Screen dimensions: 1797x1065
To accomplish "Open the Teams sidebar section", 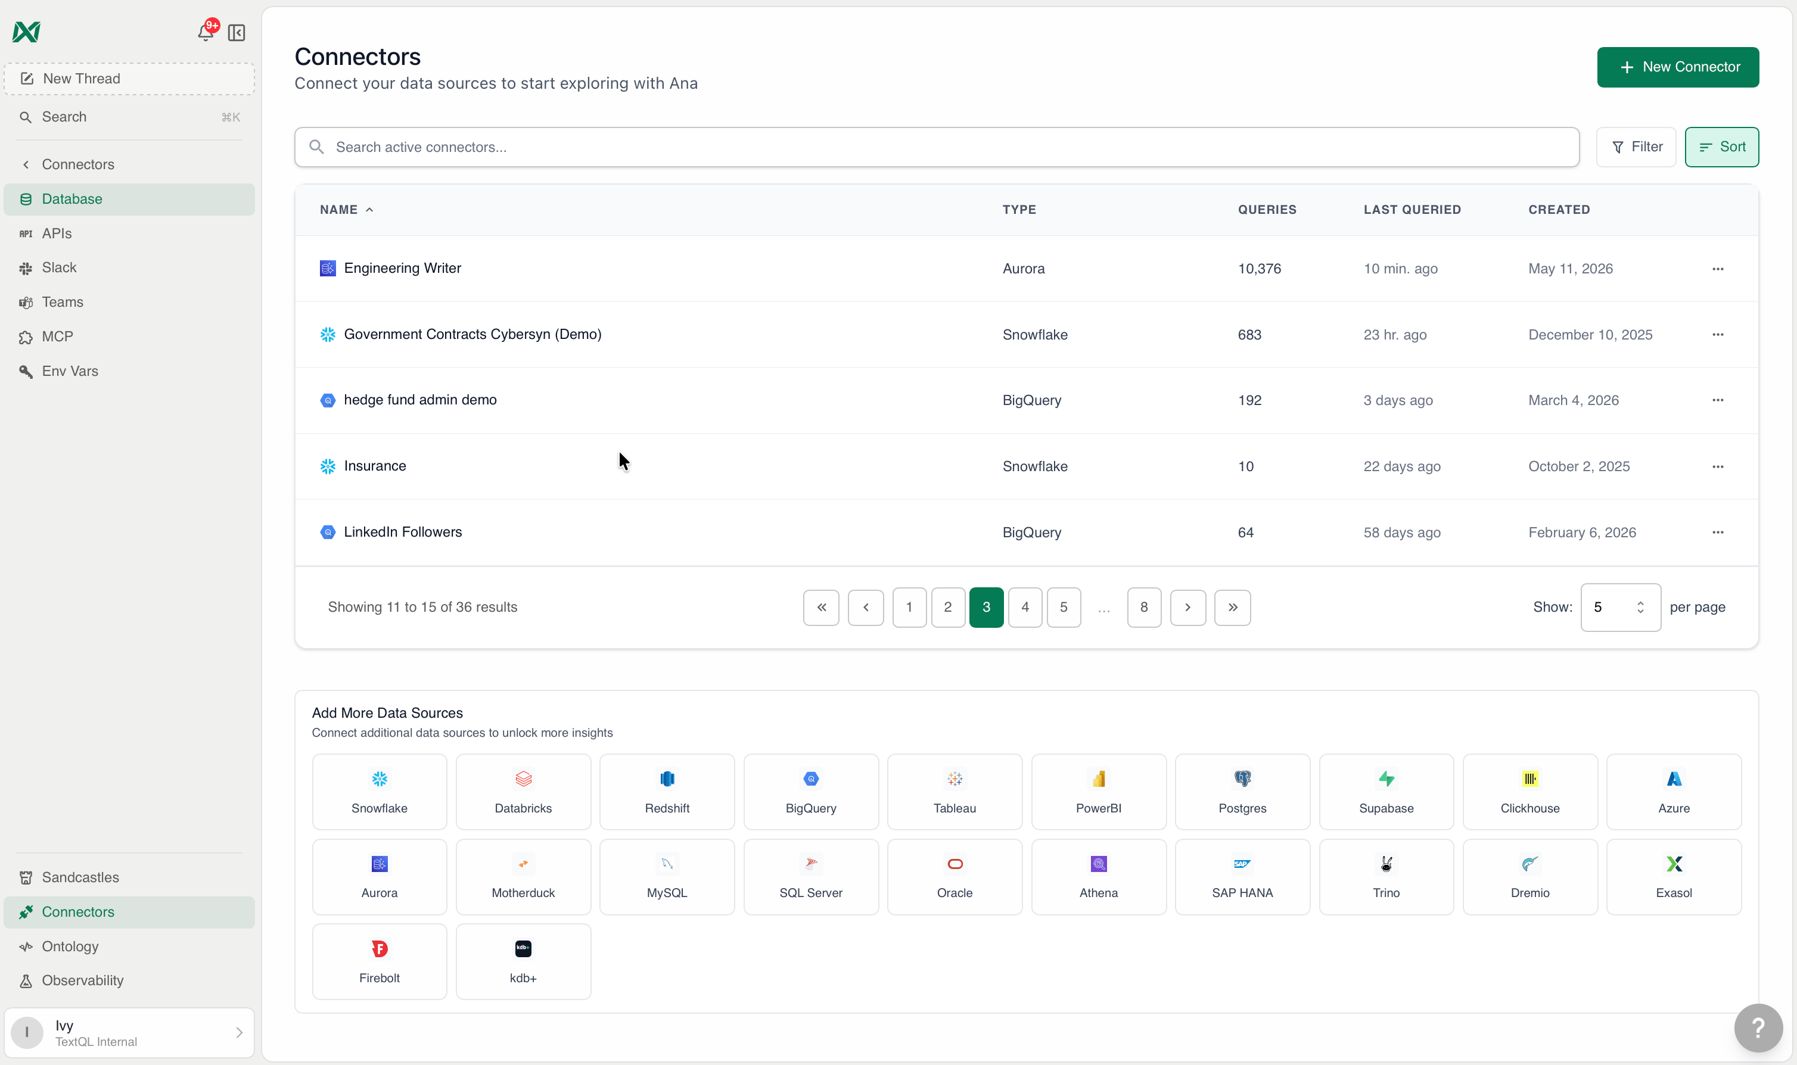I will click(x=129, y=302).
